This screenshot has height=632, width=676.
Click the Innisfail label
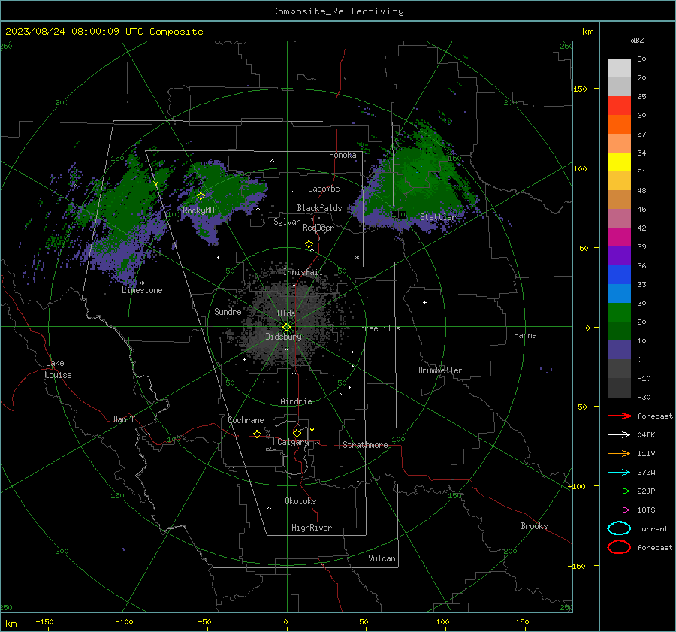point(303,272)
